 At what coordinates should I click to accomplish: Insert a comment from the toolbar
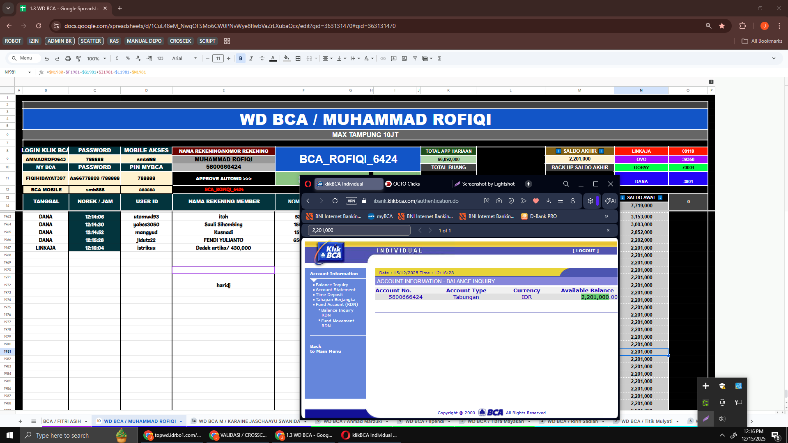pos(394,58)
